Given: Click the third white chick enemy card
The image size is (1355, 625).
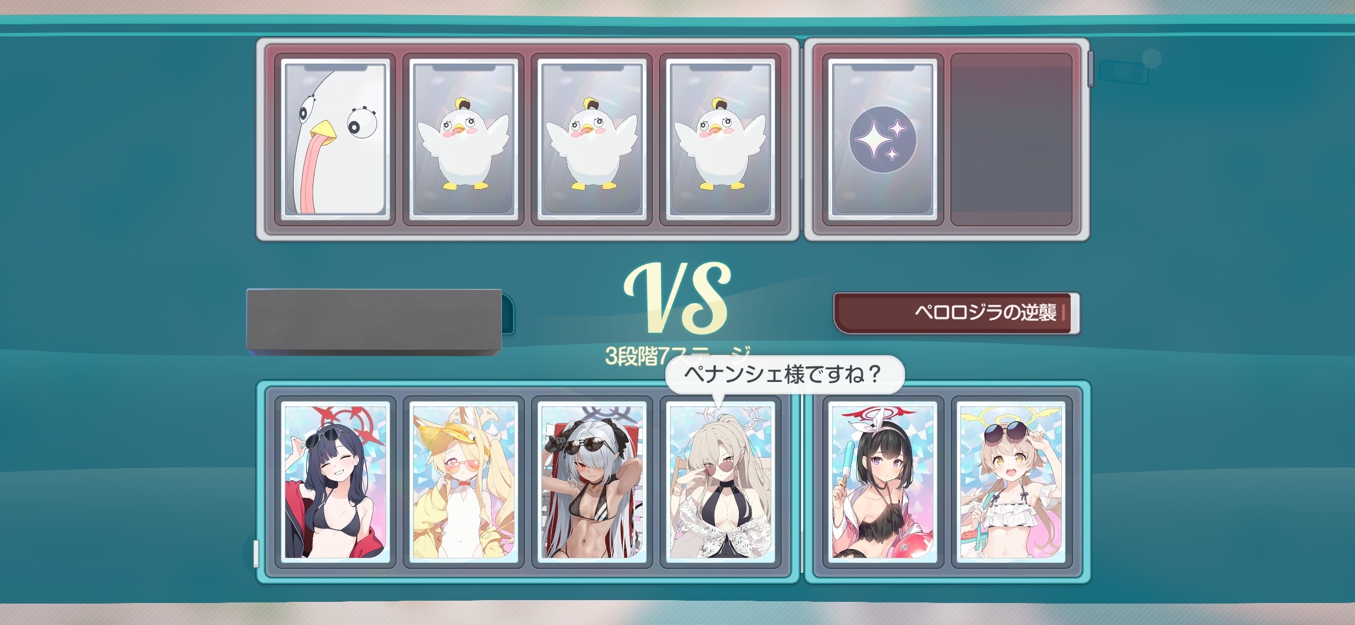Looking at the screenshot, I should (592, 139).
